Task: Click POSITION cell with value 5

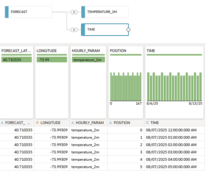Action: coord(126,167)
